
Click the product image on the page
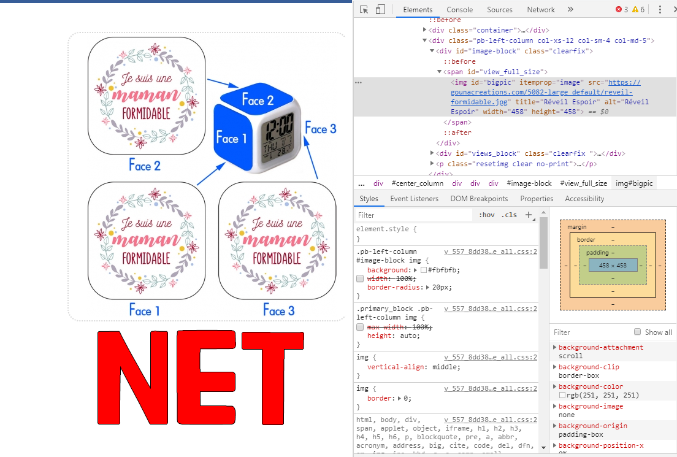click(207, 176)
